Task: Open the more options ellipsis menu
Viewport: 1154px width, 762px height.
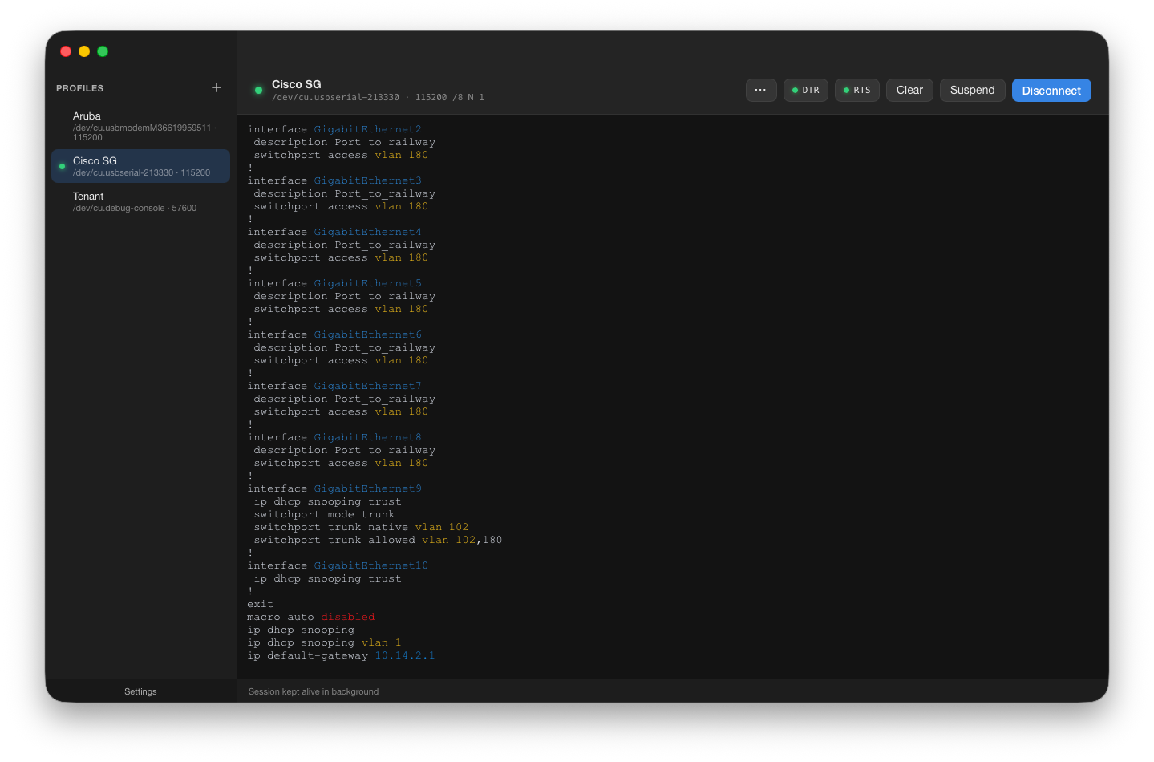Action: coord(760,90)
